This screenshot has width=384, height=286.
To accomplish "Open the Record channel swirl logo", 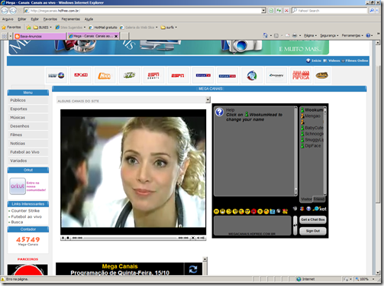I will click(x=252, y=76).
